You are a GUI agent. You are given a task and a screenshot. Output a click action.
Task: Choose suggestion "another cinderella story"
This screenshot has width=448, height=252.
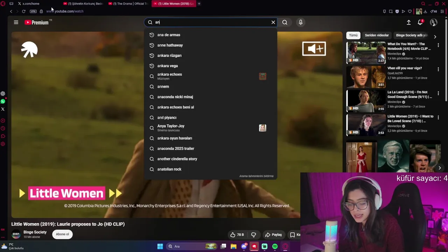(x=210, y=159)
